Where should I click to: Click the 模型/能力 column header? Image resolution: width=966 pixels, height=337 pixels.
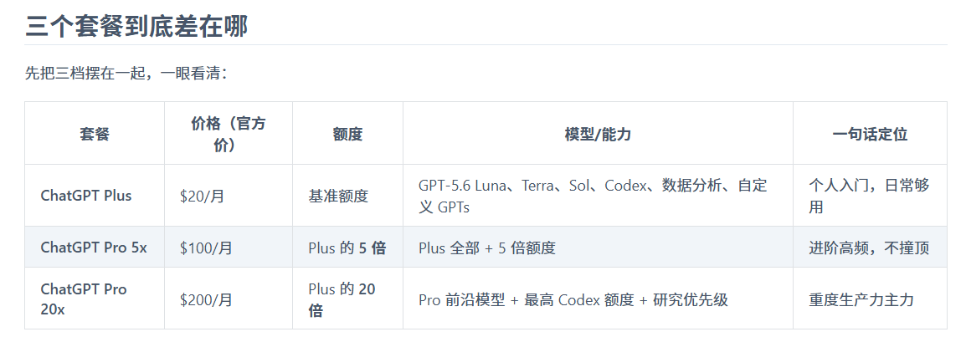tap(598, 134)
